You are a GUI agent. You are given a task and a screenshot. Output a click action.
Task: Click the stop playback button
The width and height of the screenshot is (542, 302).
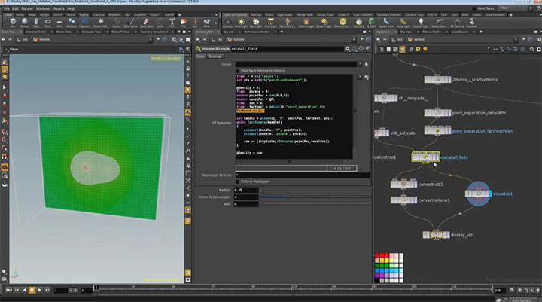(32, 290)
